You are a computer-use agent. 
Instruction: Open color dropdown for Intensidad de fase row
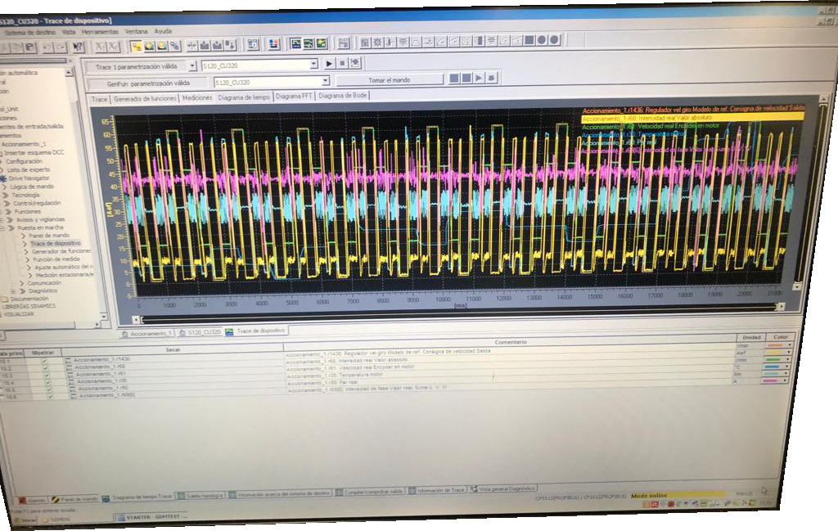pos(785,380)
